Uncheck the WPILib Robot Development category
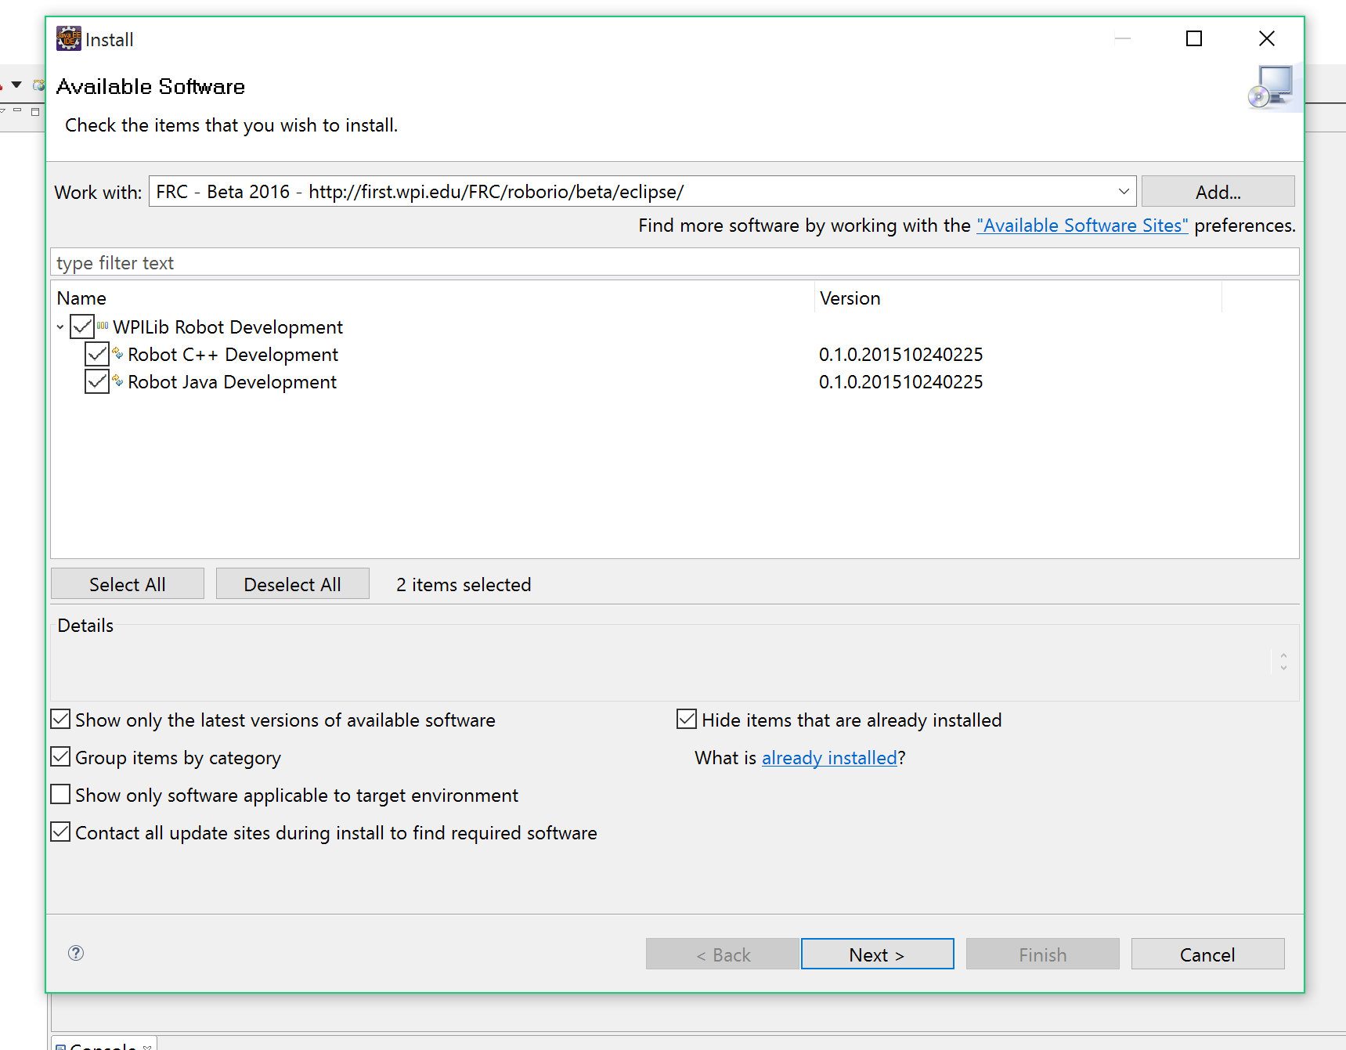The height and width of the screenshot is (1050, 1346). [82, 327]
